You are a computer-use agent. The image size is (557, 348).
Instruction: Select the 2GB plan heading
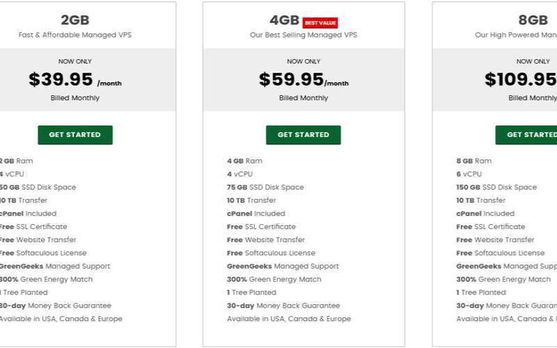coord(75,20)
